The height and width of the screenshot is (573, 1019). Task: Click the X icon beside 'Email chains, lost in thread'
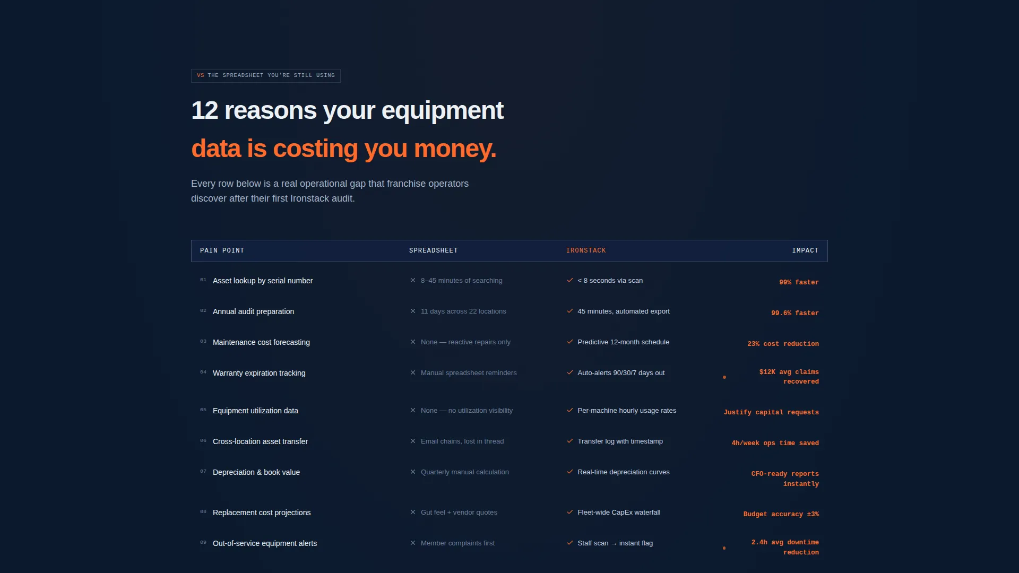[x=413, y=441]
